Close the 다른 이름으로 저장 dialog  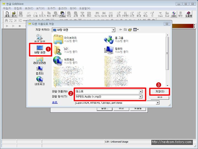tap(167, 24)
